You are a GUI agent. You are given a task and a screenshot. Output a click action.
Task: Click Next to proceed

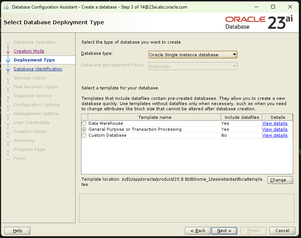[224, 231]
